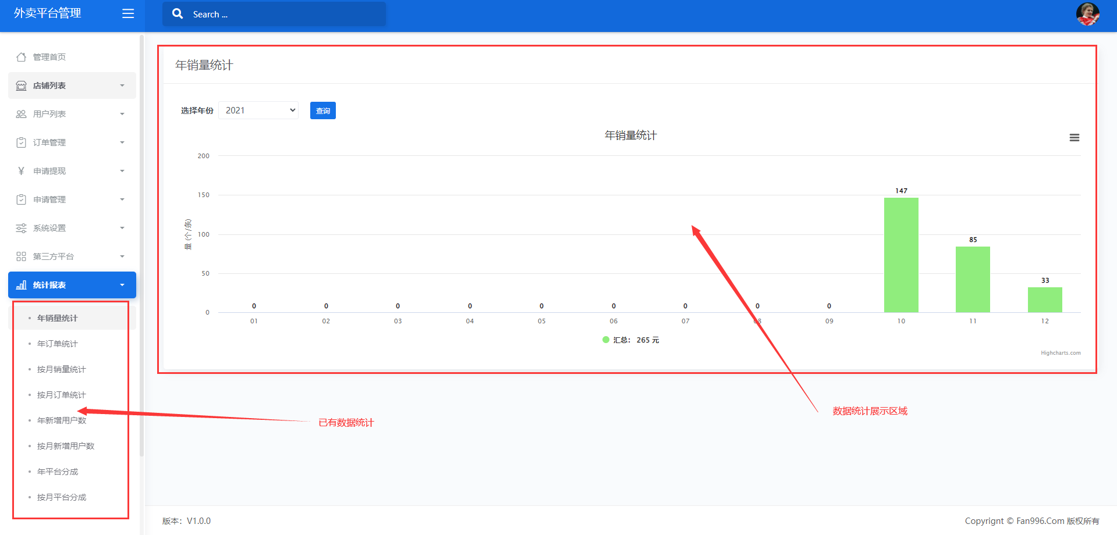
Task: Click the 外卖平台管理 logo title
Action: coord(47,13)
